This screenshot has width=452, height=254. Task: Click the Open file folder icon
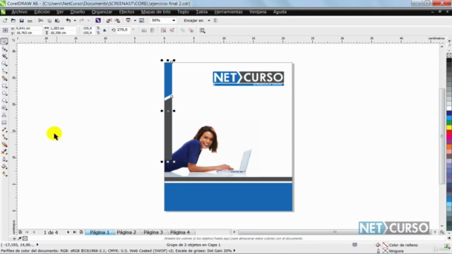point(13,20)
